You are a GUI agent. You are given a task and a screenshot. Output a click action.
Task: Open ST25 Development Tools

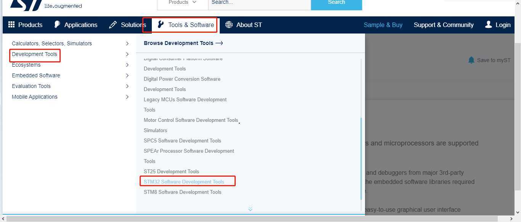pos(171,171)
